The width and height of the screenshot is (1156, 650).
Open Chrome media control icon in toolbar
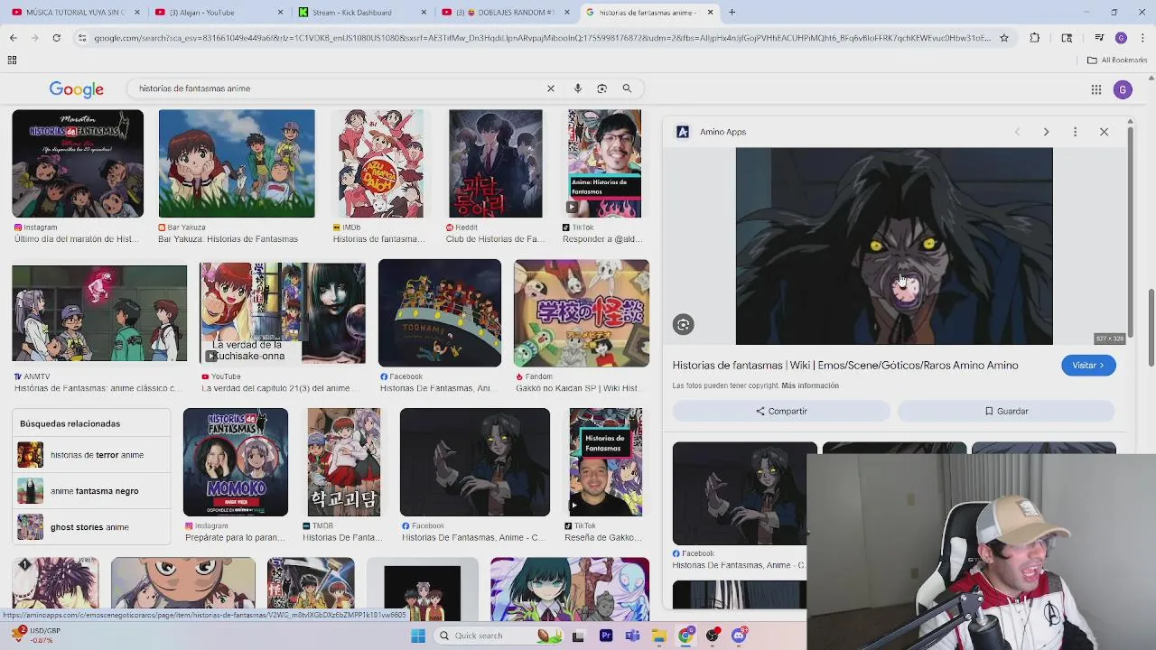pyautogui.click(x=1098, y=38)
